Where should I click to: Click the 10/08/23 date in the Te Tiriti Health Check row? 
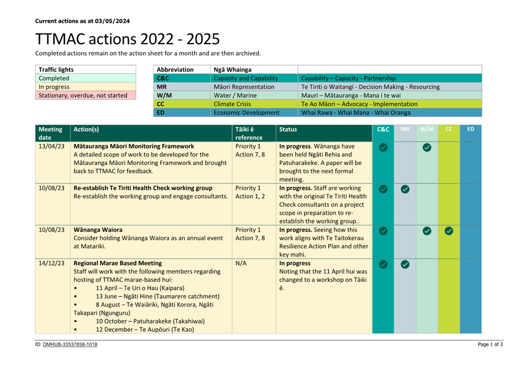coord(52,188)
